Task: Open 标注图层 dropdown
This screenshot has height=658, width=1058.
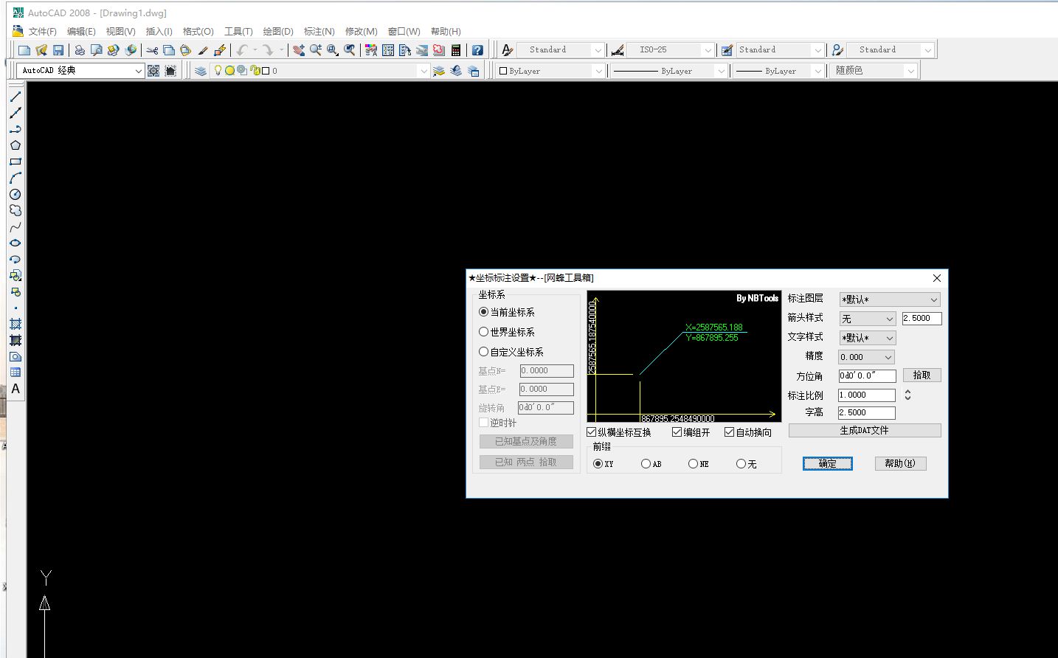Action: (890, 299)
